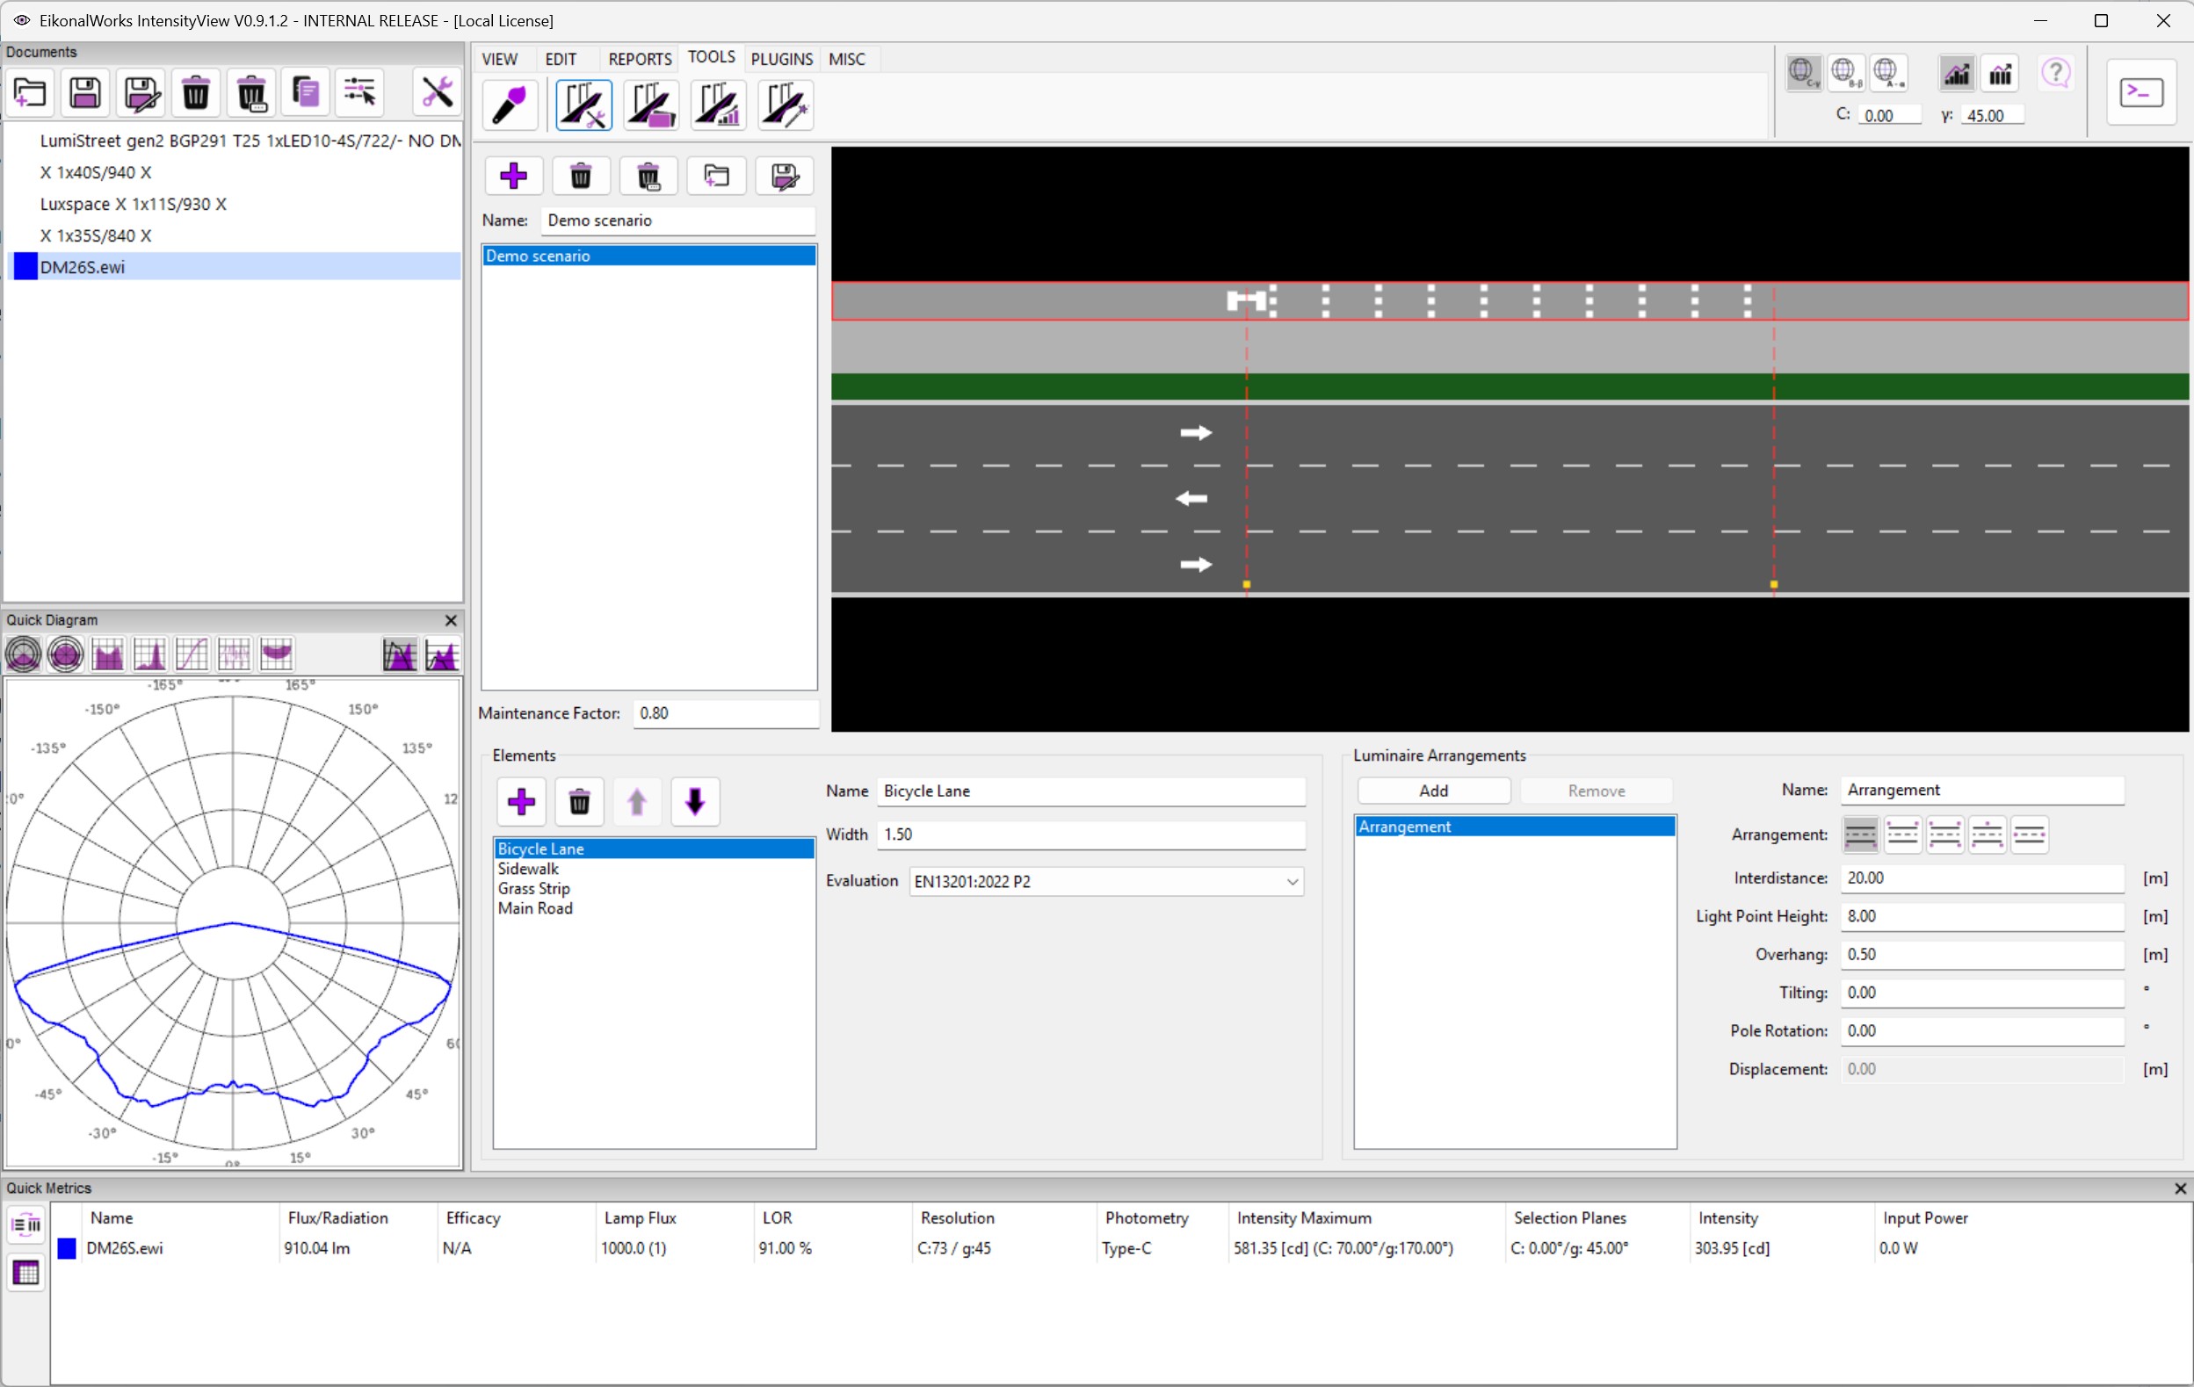Save scenario with floppy-pen icon near Name field
This screenshot has height=1387, width=2194.
pyautogui.click(x=785, y=176)
